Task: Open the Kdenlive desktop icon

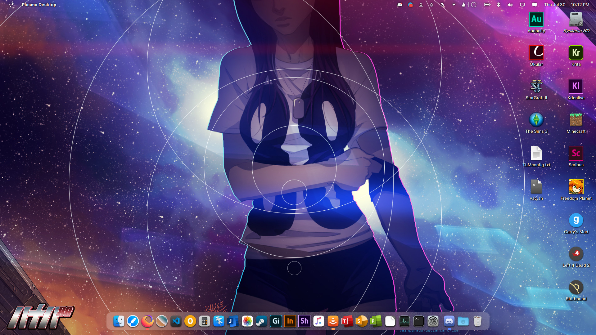Action: [x=576, y=86]
